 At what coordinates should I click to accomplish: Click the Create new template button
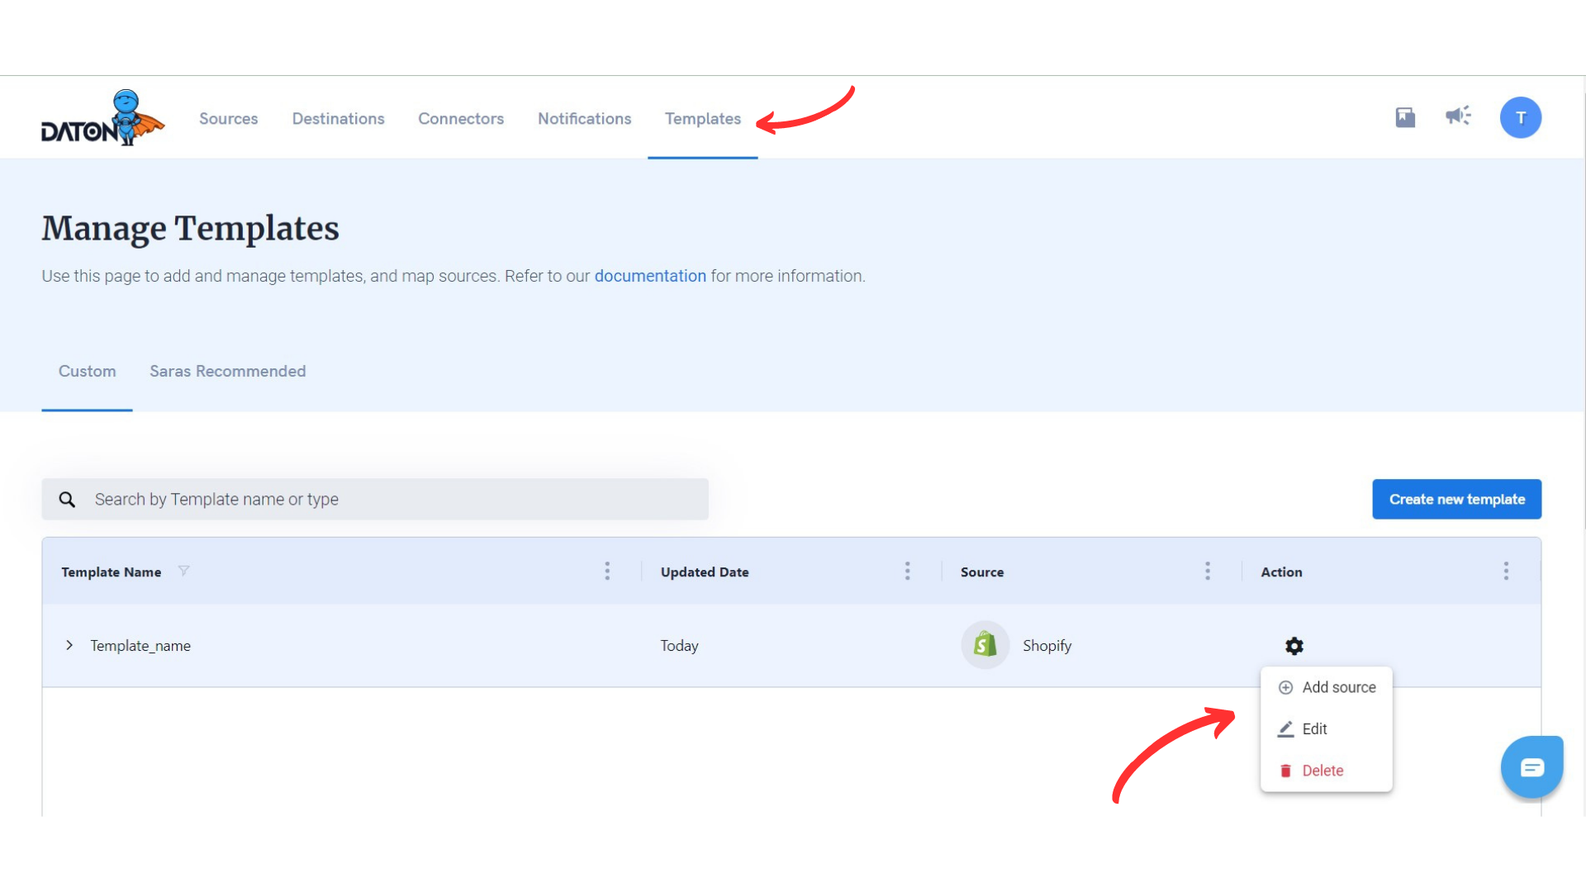pyautogui.click(x=1456, y=500)
